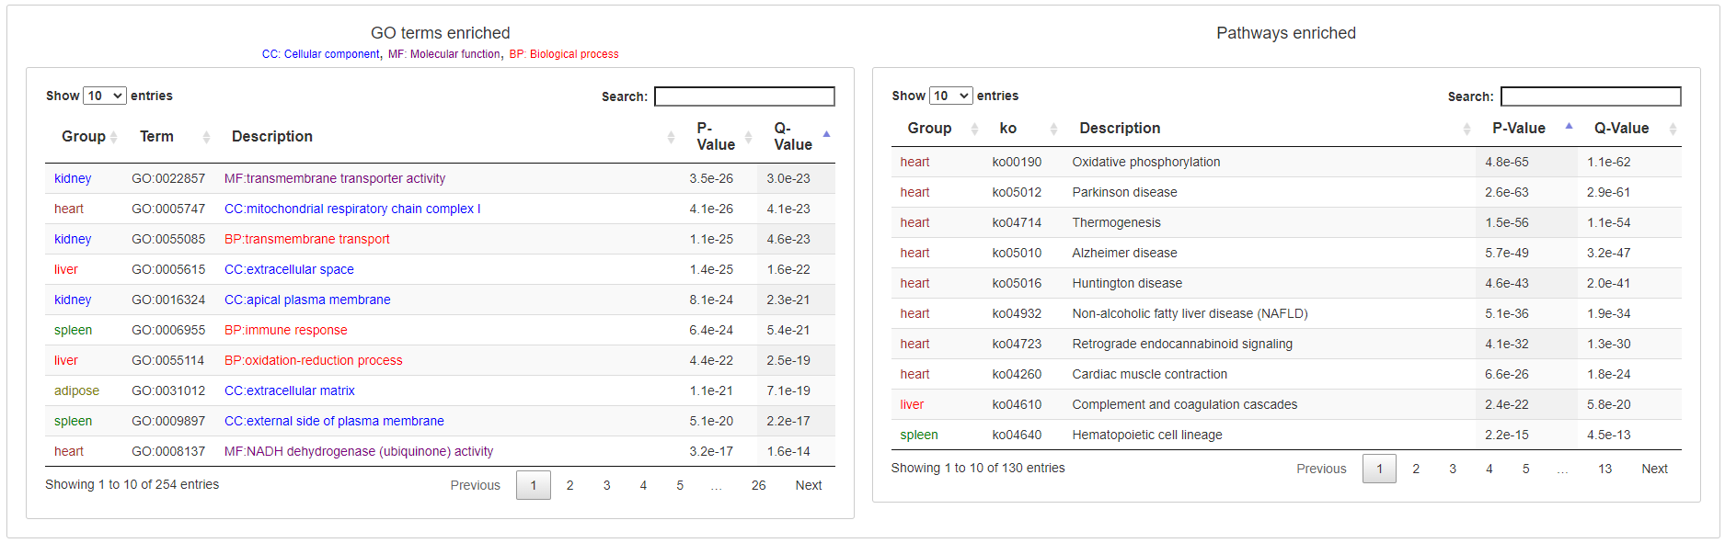This screenshot has height=543, width=1725.
Task: Sort GO terms by Q-Value column arrow
Action: point(826,135)
